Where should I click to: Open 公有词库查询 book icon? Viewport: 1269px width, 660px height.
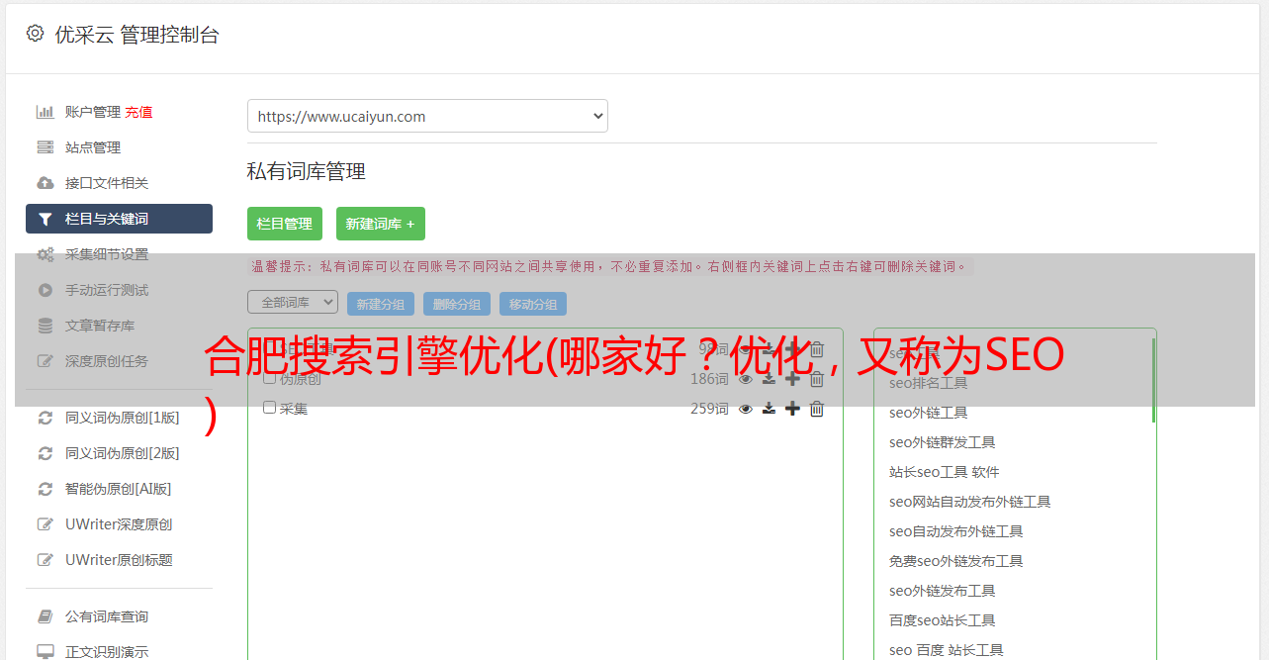pos(45,616)
